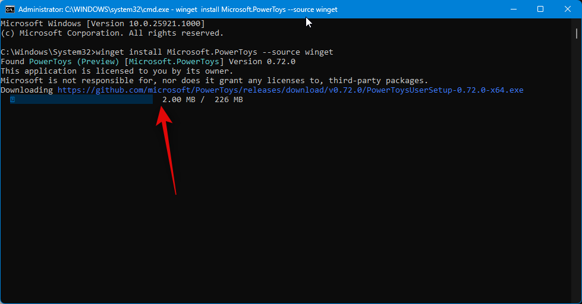Click the 'Microsoft.PowerToys' package ID in brackets
Image resolution: width=582 pixels, height=304 pixels.
coord(174,62)
